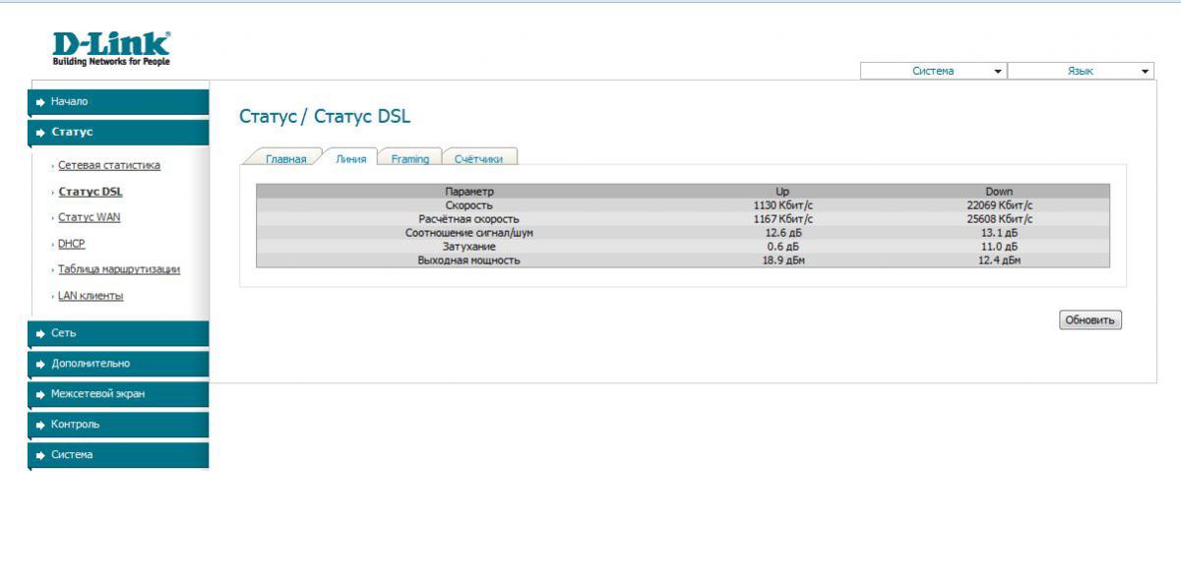Click the D-Link logo
The width and height of the screenshot is (1181, 575).
point(111,48)
